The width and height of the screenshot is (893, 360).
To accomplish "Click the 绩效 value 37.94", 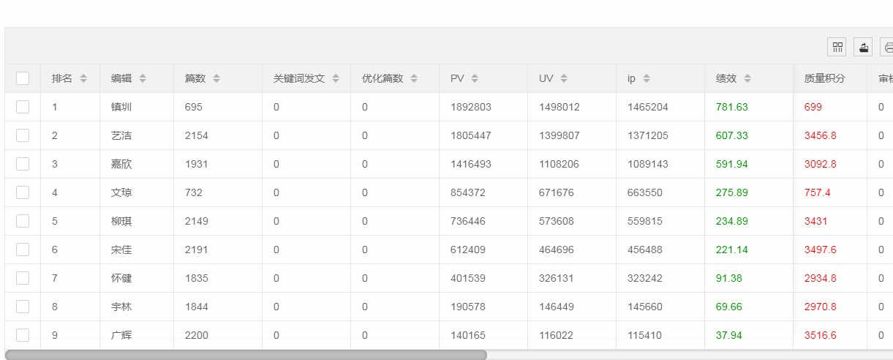I will point(729,335).
